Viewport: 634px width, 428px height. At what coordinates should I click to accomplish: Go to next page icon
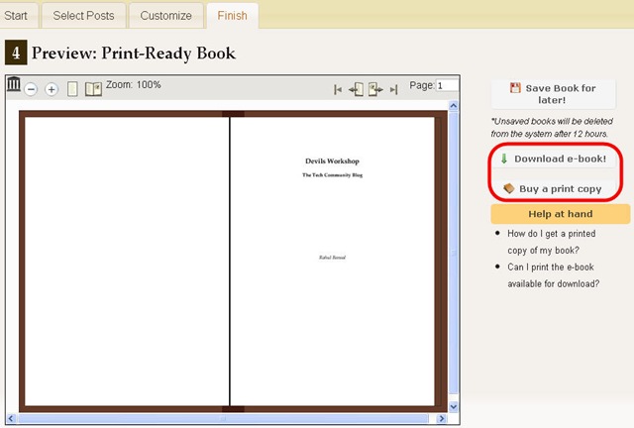(x=375, y=89)
